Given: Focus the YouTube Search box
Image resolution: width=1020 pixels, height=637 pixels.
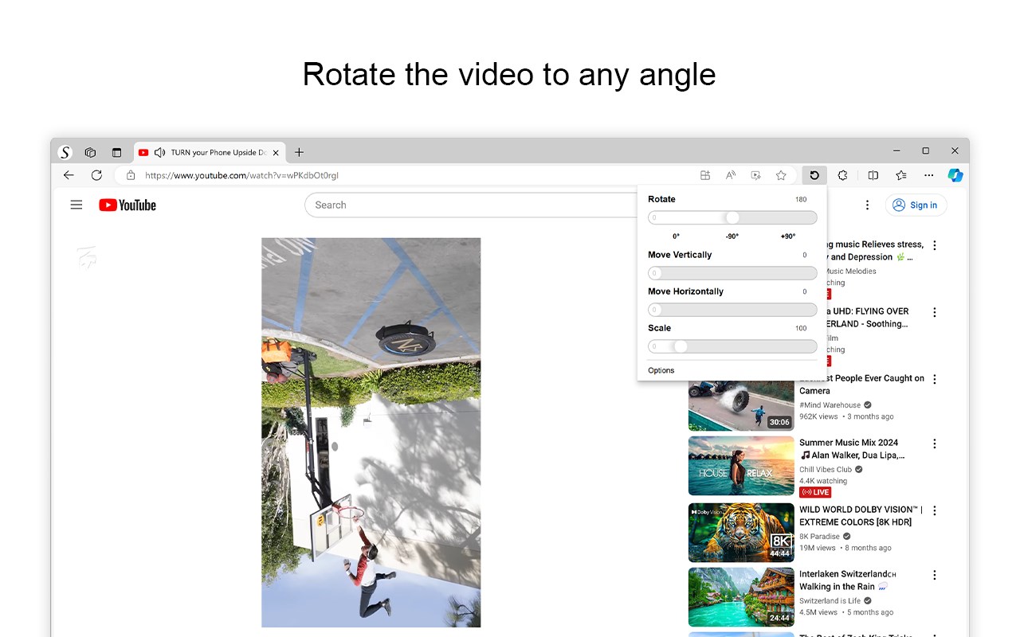Looking at the screenshot, I should coord(471,205).
